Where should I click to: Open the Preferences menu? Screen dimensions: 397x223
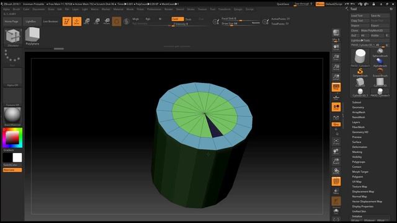coord(154,9)
